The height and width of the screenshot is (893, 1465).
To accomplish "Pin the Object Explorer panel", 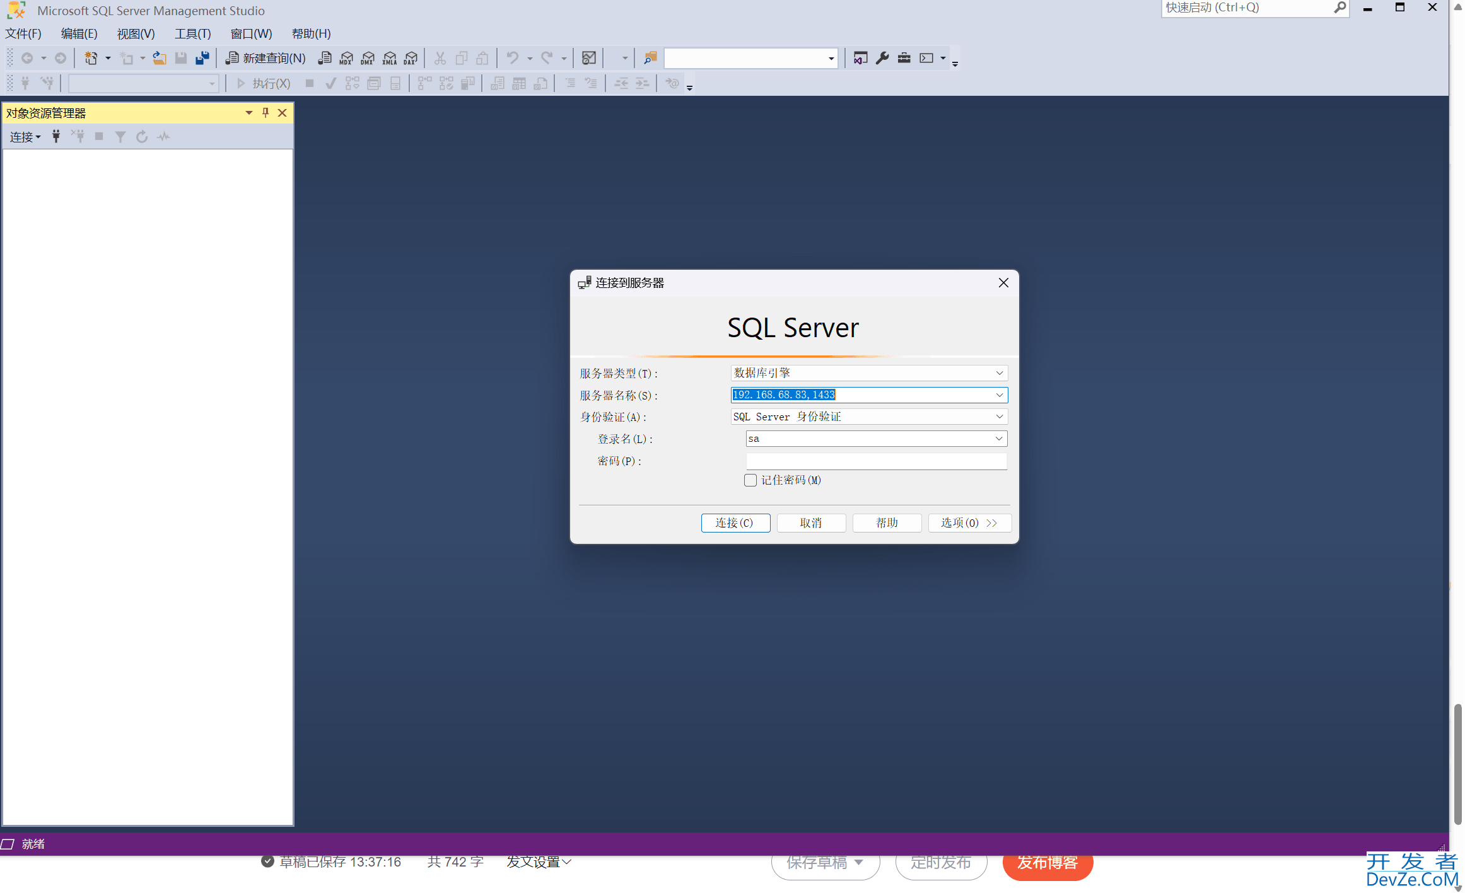I will [266, 112].
